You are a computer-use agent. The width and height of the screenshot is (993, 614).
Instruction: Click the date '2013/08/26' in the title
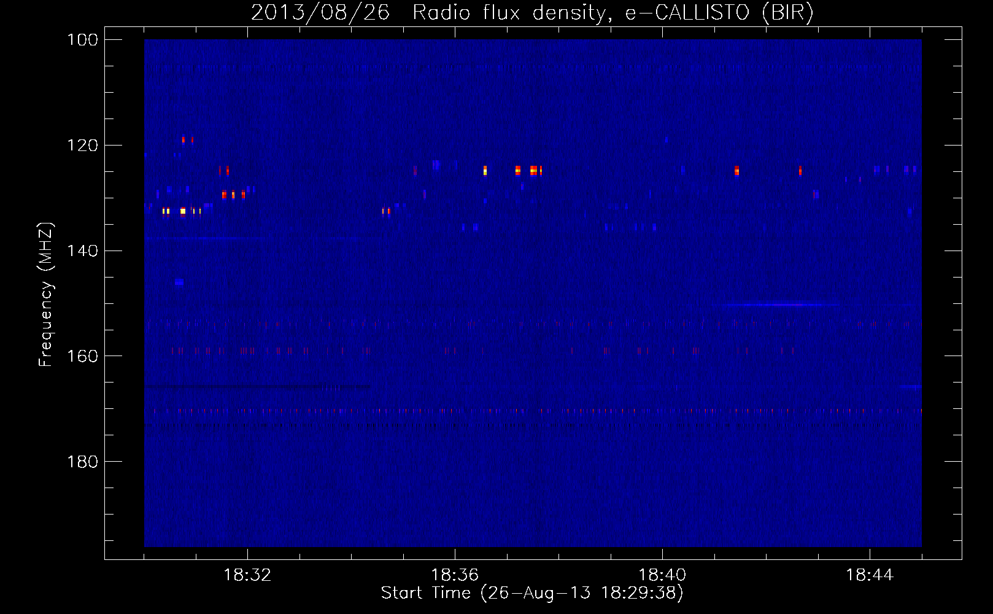[320, 12]
